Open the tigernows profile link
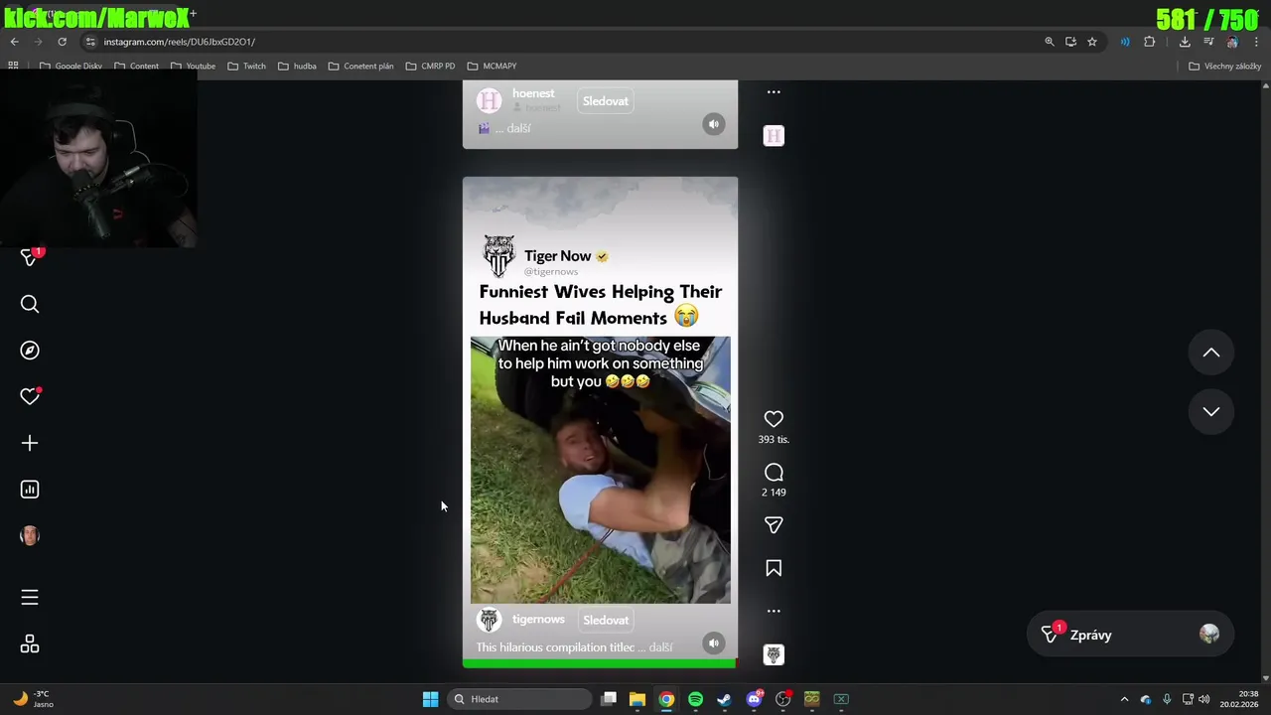 [x=538, y=620]
